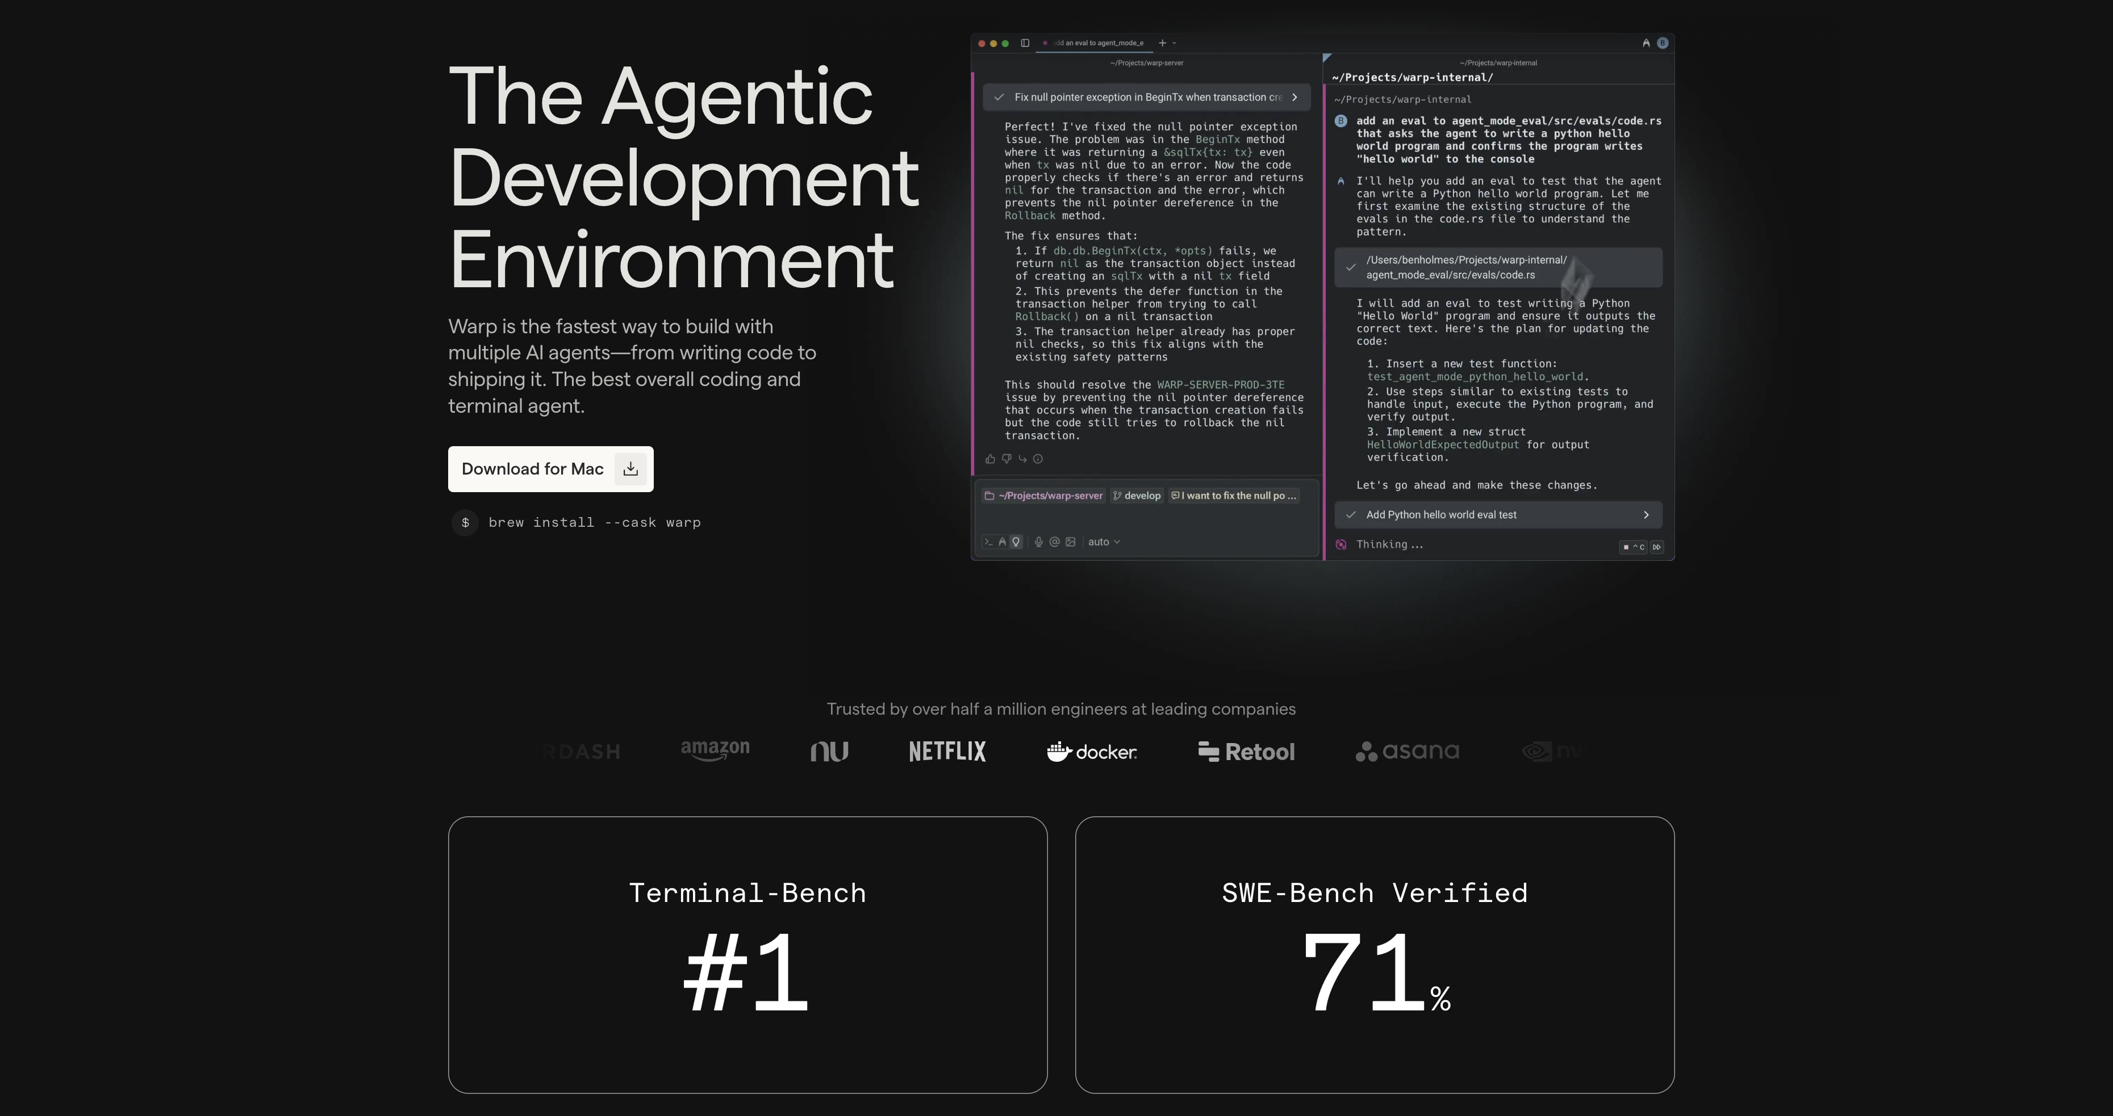Click the stop ^C control
The image size is (2113, 1116).
(x=1633, y=547)
